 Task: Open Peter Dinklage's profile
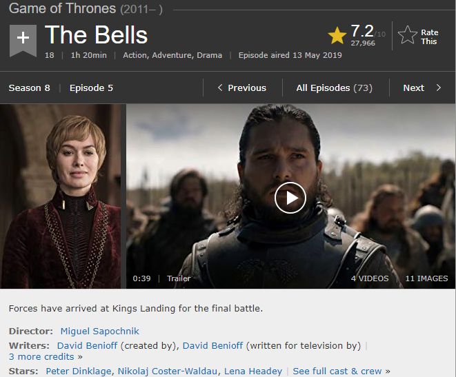[79, 371]
